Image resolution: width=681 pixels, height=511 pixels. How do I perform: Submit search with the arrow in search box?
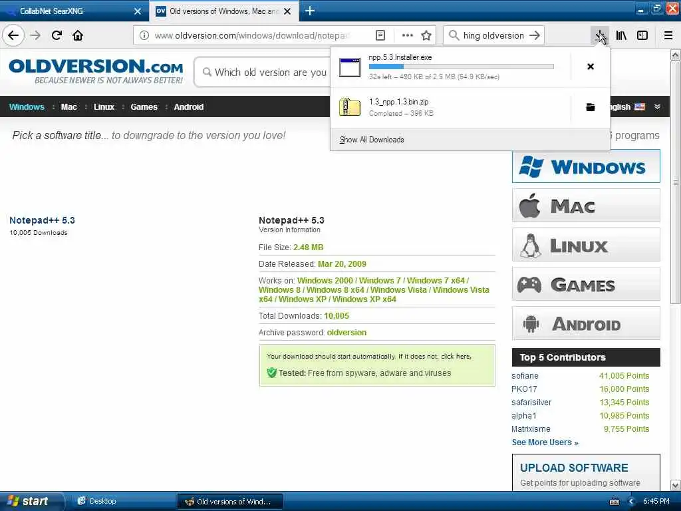point(535,35)
